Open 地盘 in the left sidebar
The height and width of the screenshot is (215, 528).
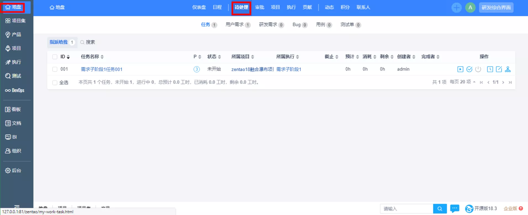pyautogui.click(x=13, y=7)
